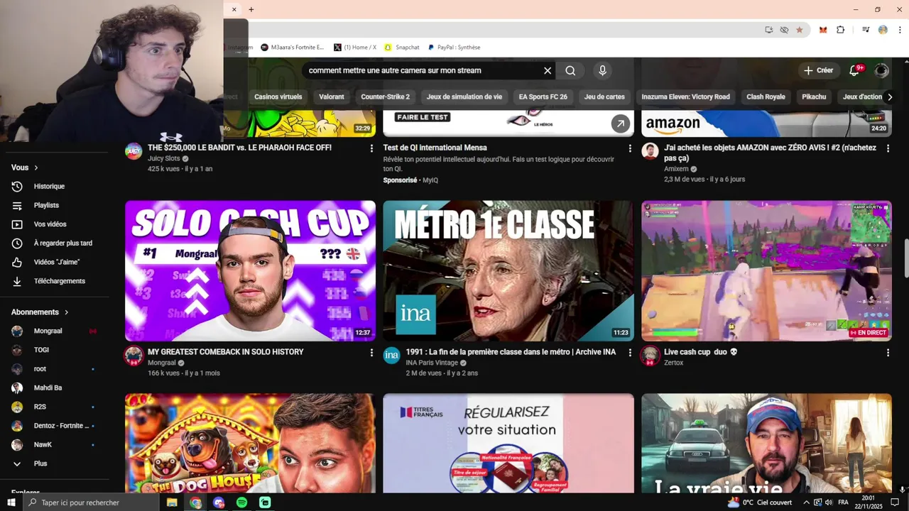
Task: Open the YouTube account avatar menu
Action: click(881, 70)
